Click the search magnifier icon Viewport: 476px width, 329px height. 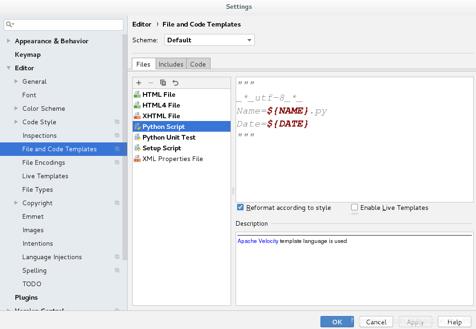pos(10,24)
